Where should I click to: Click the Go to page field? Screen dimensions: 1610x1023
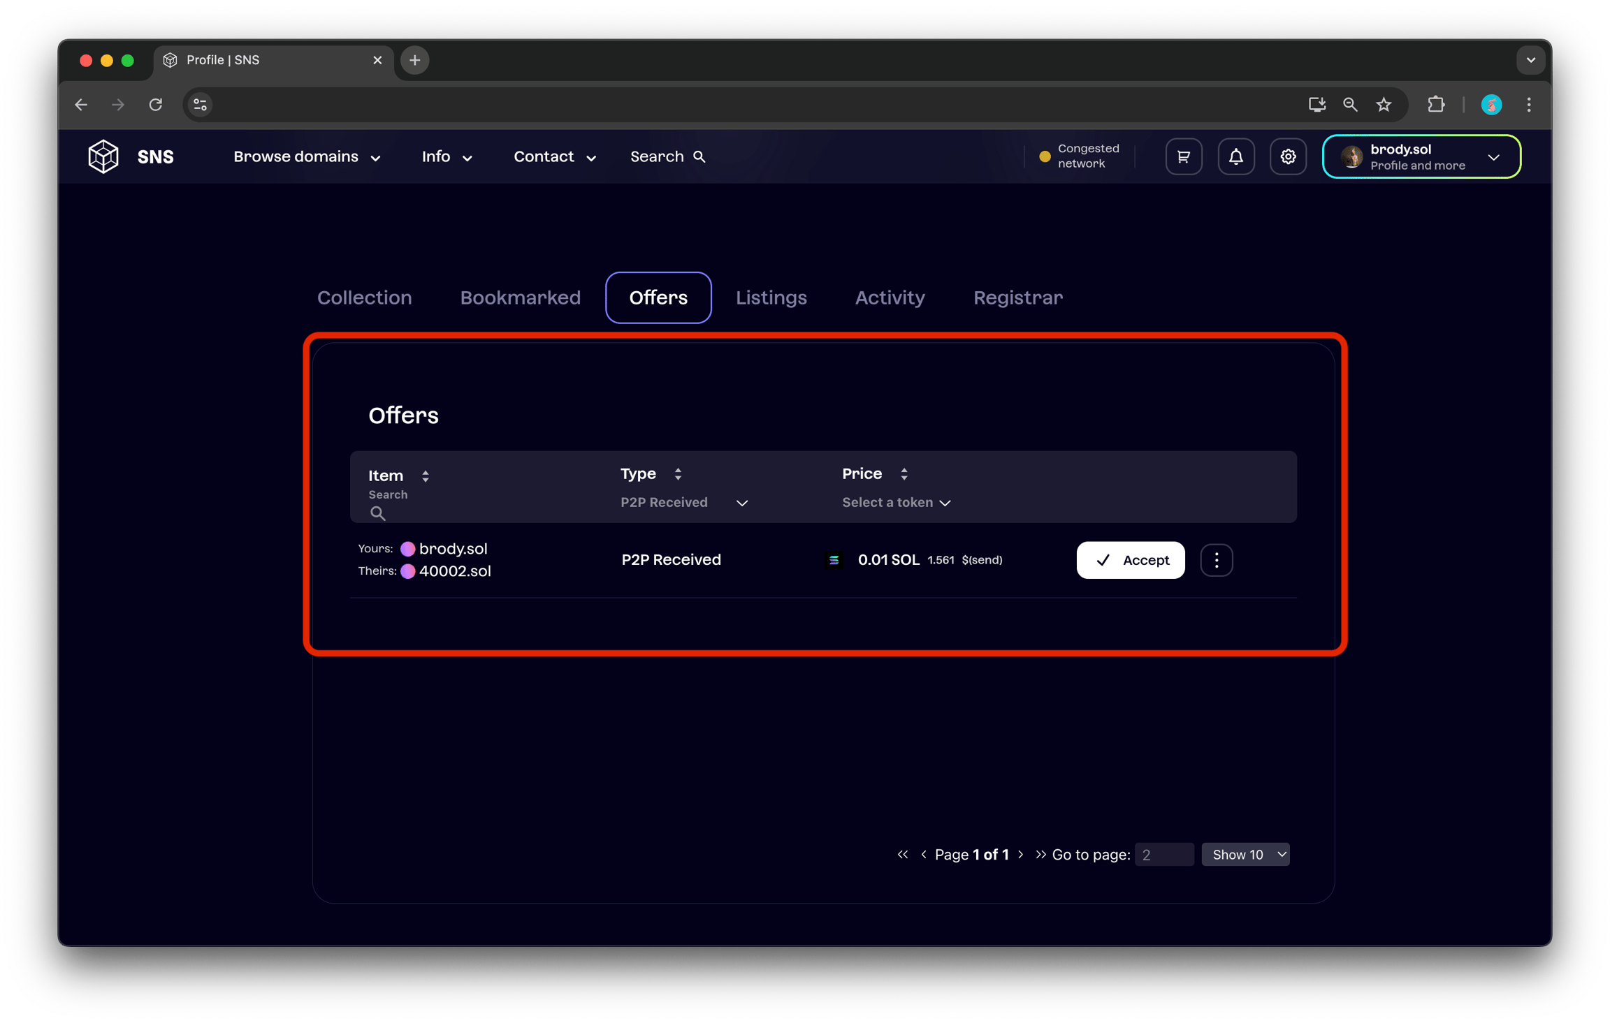(x=1163, y=854)
